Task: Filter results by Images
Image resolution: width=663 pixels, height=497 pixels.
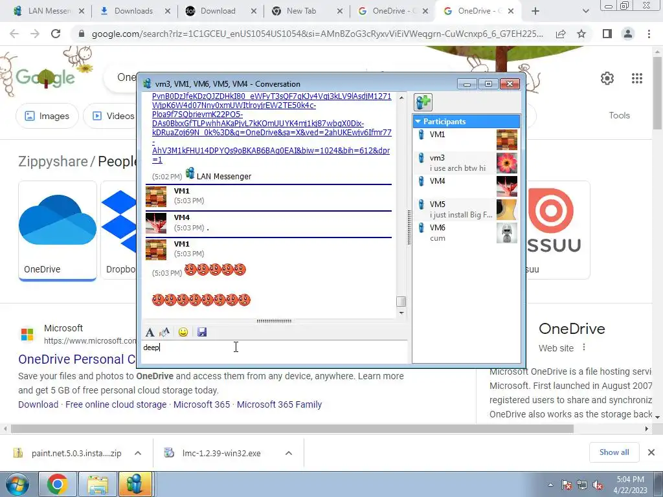Action: pos(47,116)
